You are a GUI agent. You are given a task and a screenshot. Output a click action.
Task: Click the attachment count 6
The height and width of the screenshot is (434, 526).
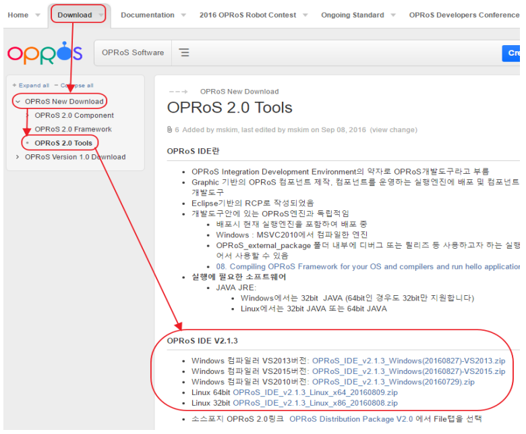(177, 129)
